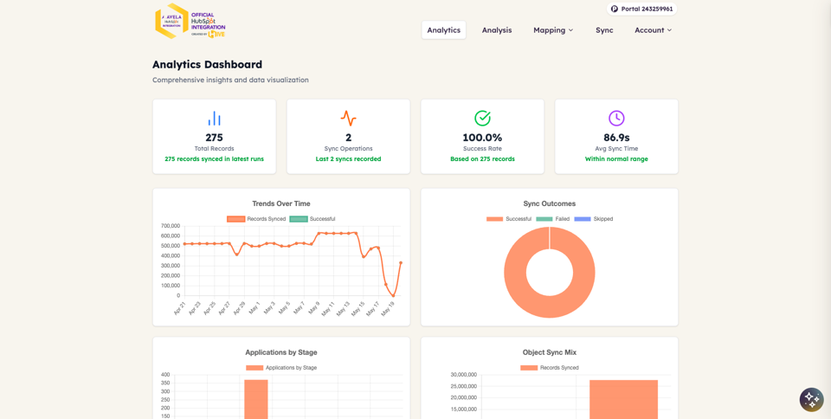Go to the Sync tab
The height and width of the screenshot is (419, 831).
(x=604, y=30)
